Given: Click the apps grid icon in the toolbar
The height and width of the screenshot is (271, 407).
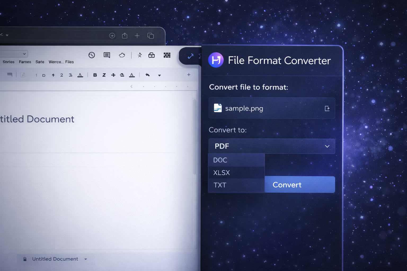Looking at the screenshot, I should tap(167, 55).
